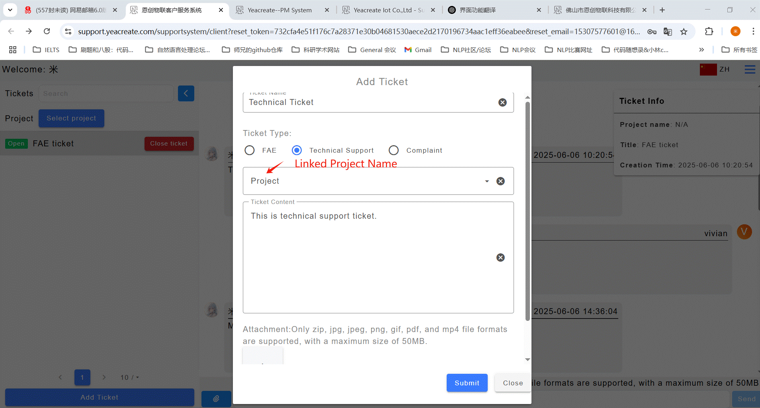760x408 pixels.
Task: Switch to Yeacreate--PM System tab
Action: [x=279, y=10]
